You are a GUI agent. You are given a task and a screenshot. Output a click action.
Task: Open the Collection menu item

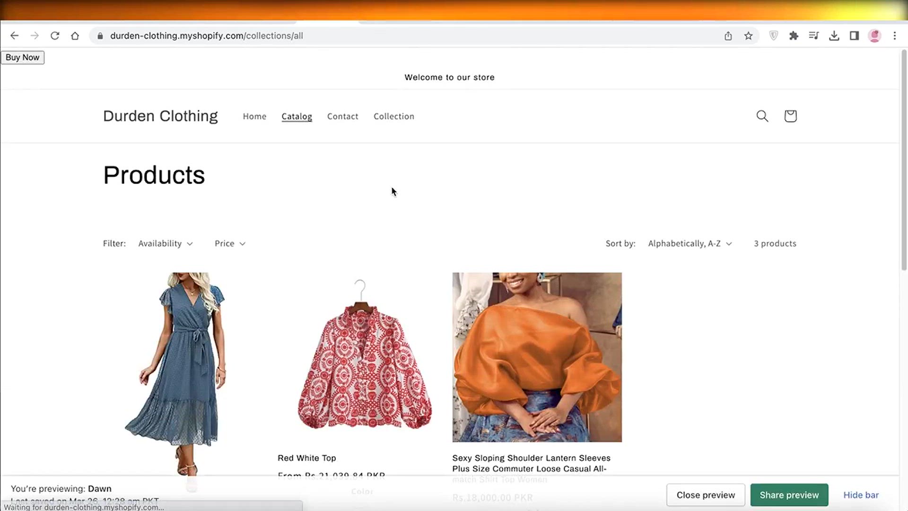[393, 116]
